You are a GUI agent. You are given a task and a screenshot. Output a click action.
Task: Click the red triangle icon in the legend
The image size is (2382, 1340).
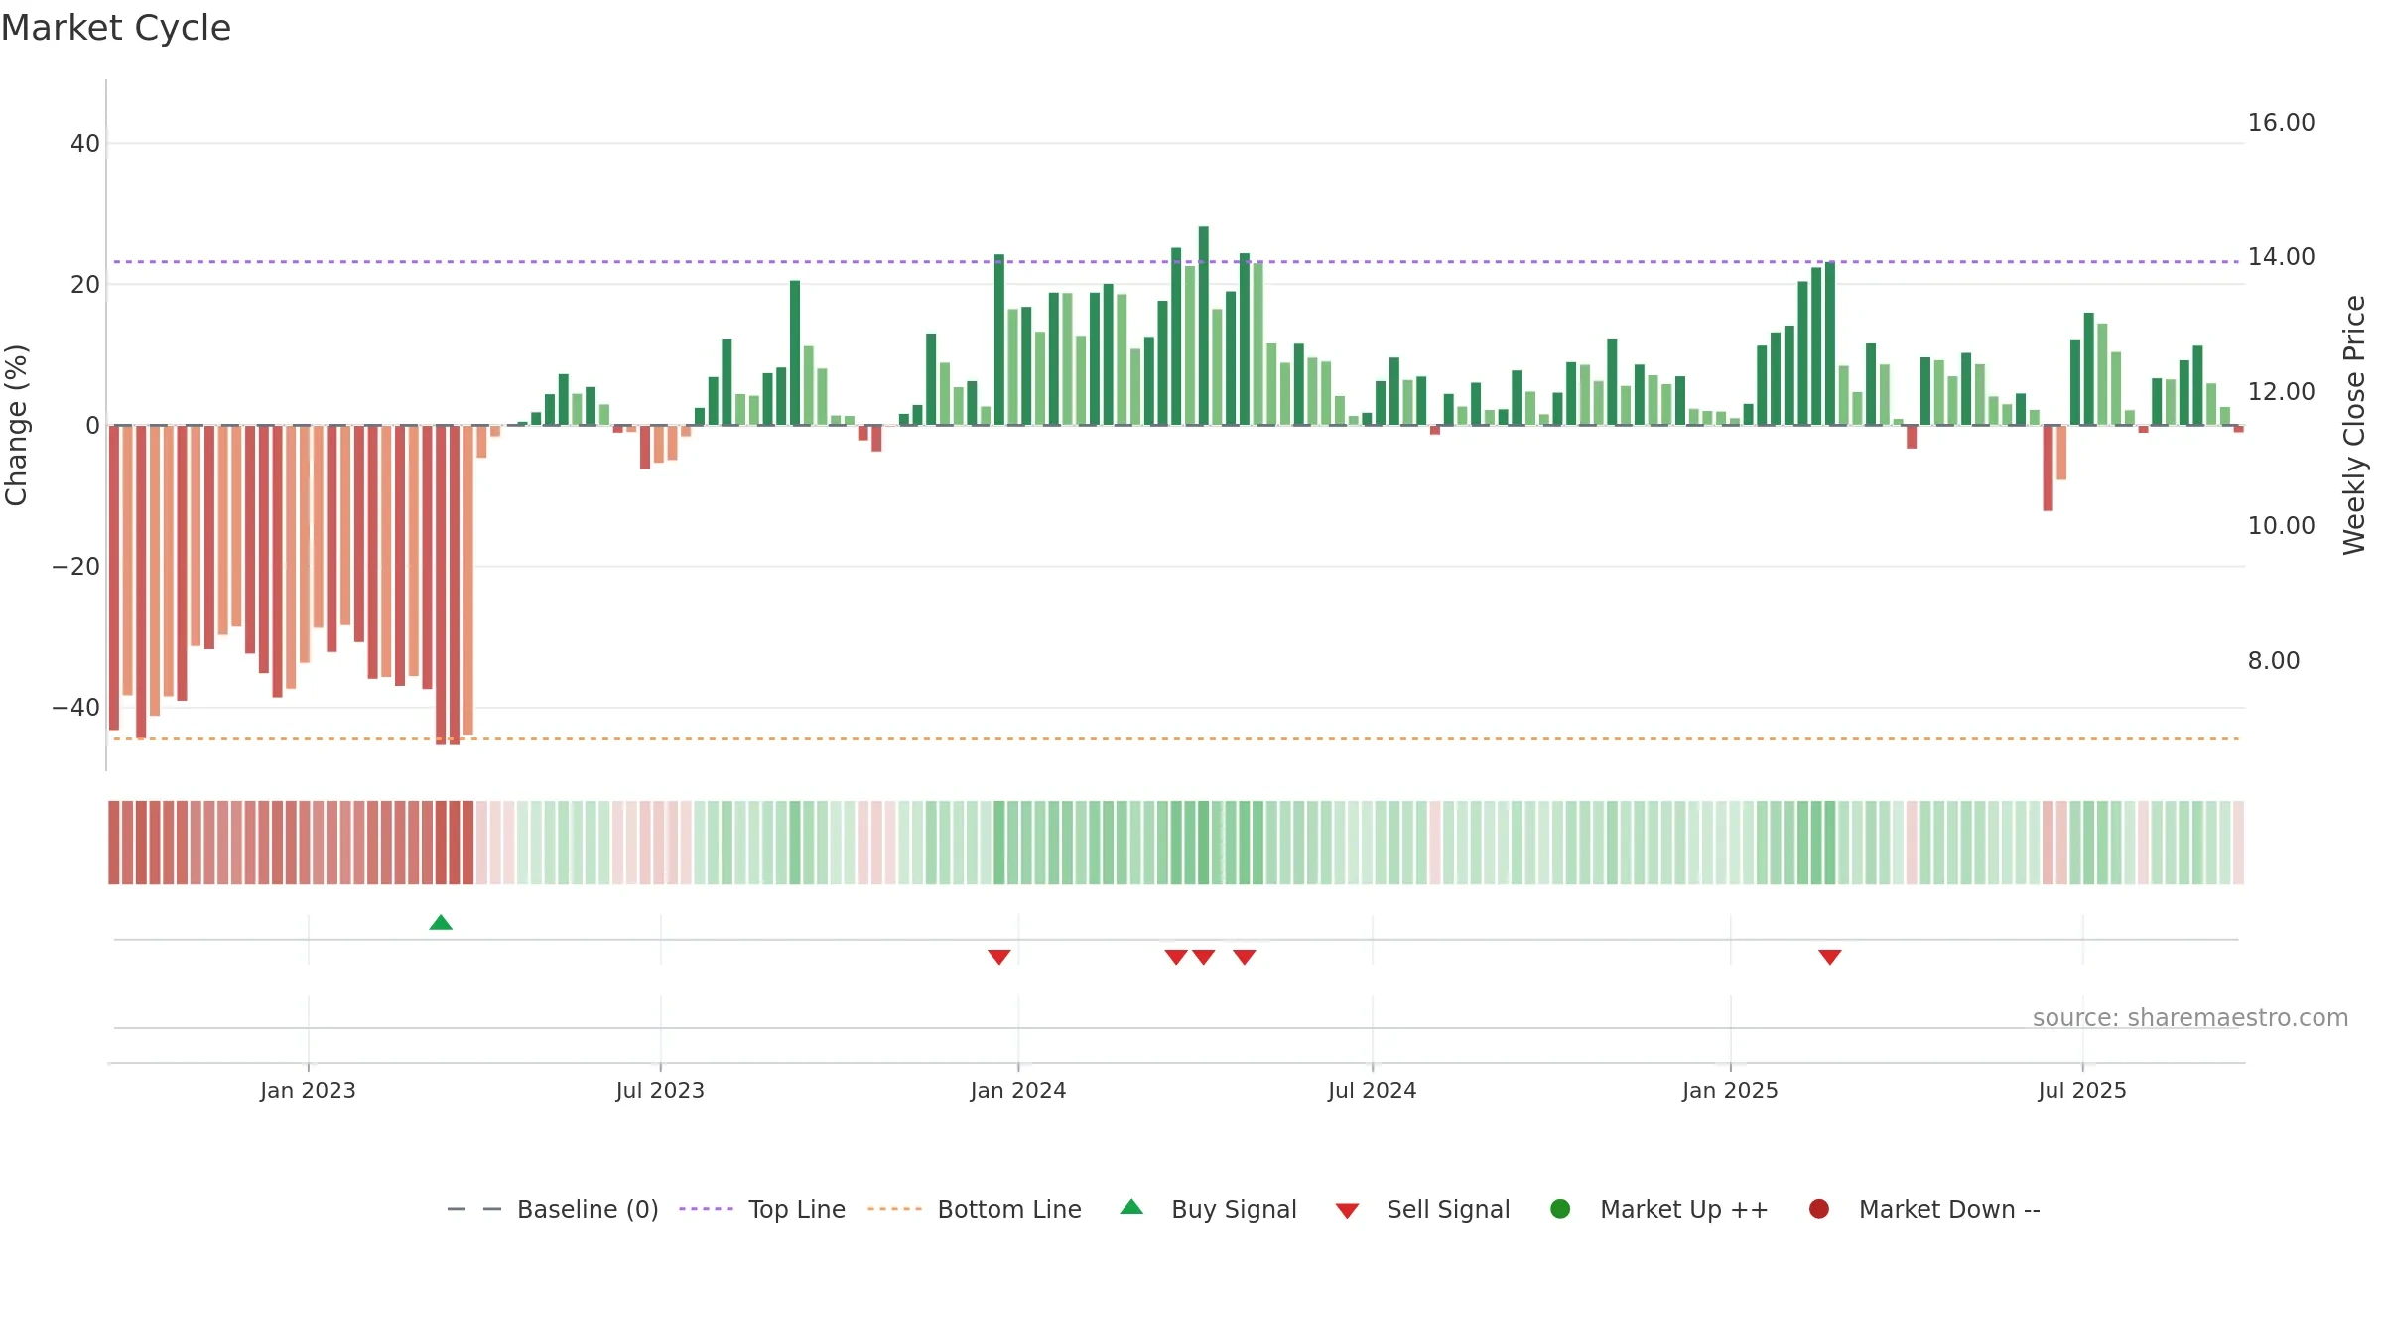[1347, 1211]
